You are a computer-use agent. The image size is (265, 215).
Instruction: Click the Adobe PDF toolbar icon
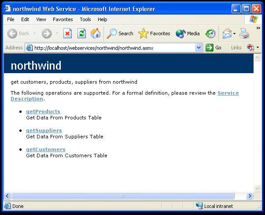(250, 48)
